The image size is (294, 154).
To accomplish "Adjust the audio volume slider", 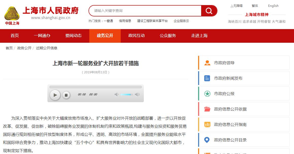I will [126, 95].
